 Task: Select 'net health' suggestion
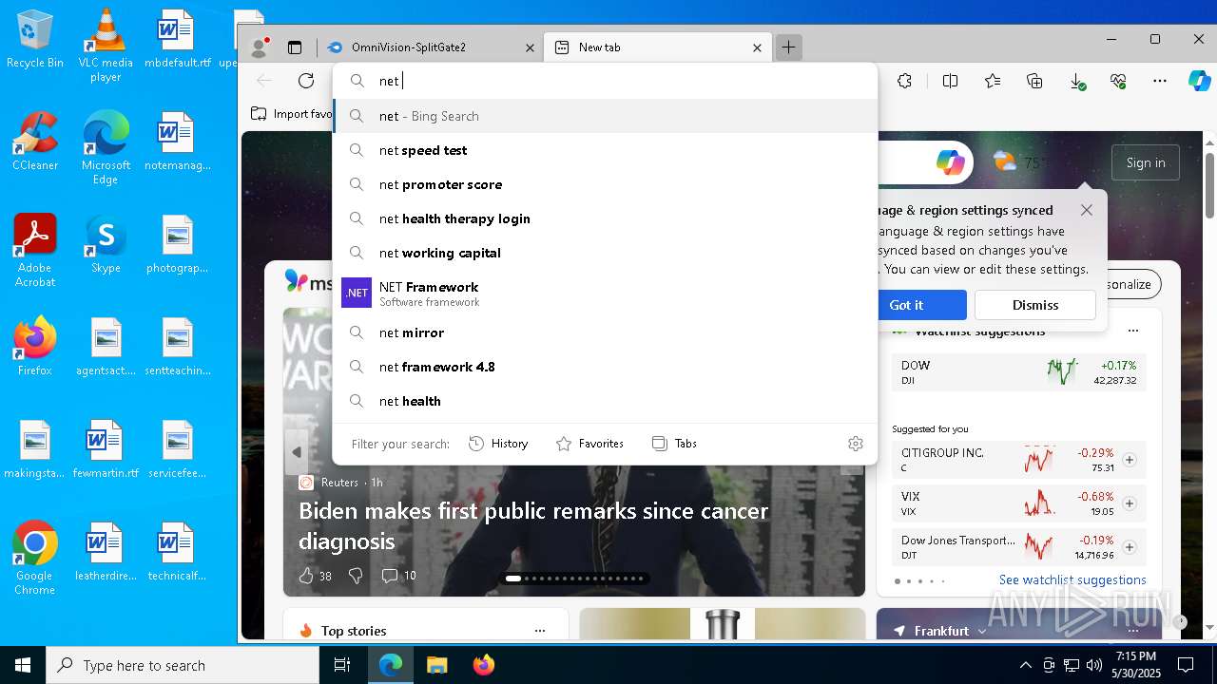tap(605, 401)
